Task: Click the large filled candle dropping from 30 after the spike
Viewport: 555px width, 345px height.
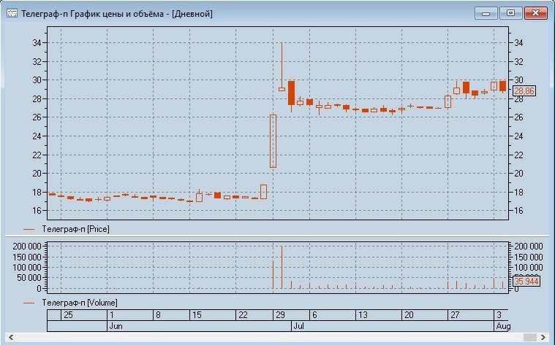Action: 291,93
